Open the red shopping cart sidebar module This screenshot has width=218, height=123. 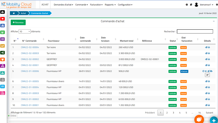point(3,19)
